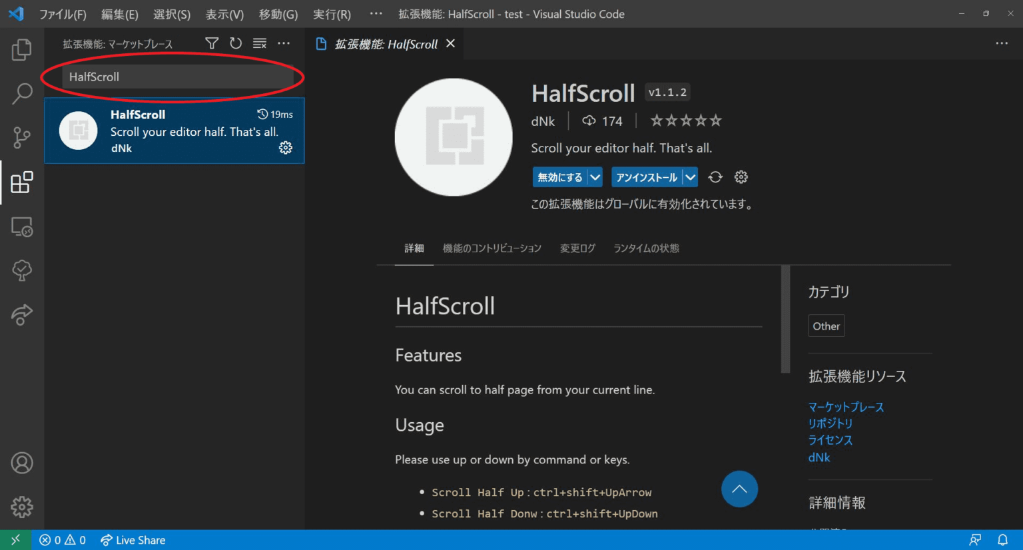The image size is (1023, 550).
Task: Open the Source Control icon
Action: pyautogui.click(x=22, y=138)
